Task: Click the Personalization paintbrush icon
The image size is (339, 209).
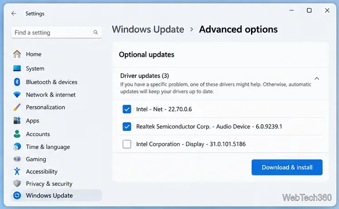Action: (17, 107)
